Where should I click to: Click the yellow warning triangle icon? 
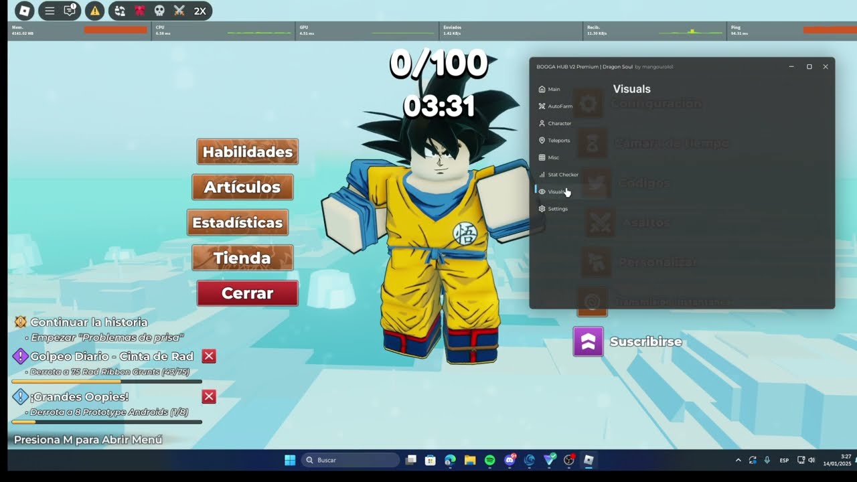pos(95,11)
